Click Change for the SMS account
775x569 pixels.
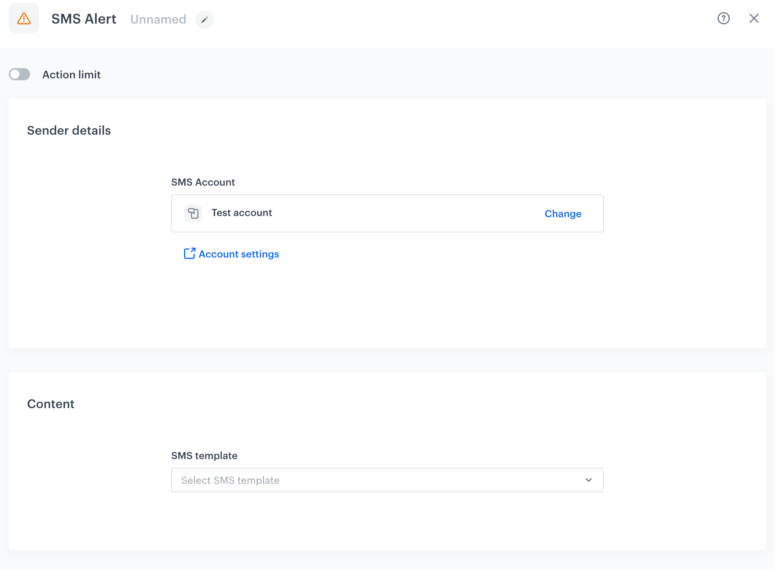[x=563, y=214]
